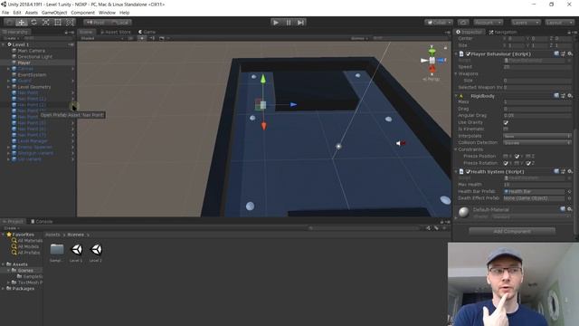Toggle Local/Global handle rotation button
This screenshot has width=579, height=326.
point(119,23)
